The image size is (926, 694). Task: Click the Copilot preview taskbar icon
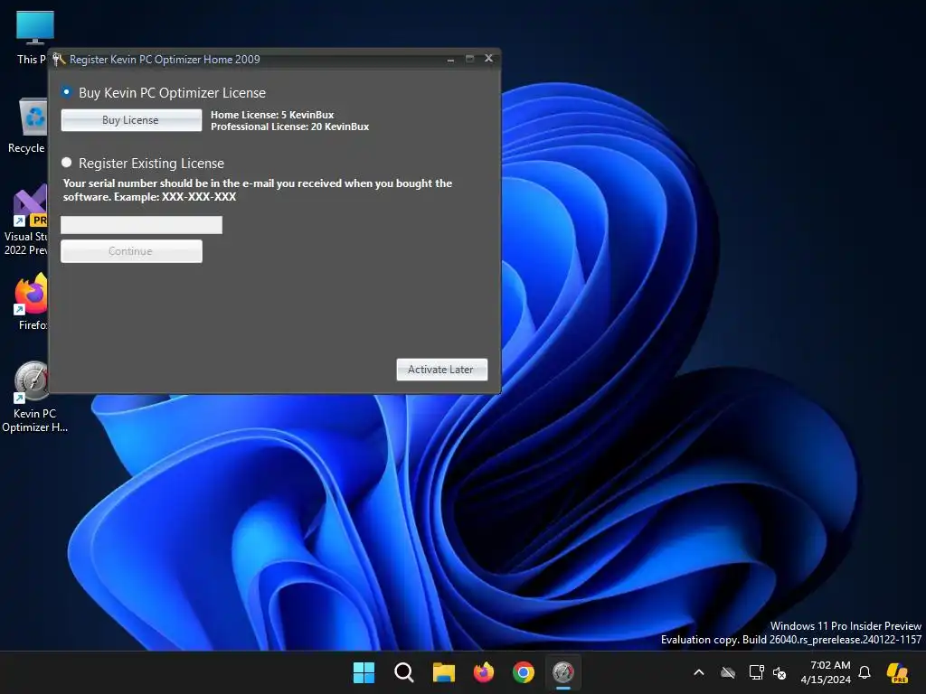pos(898,672)
